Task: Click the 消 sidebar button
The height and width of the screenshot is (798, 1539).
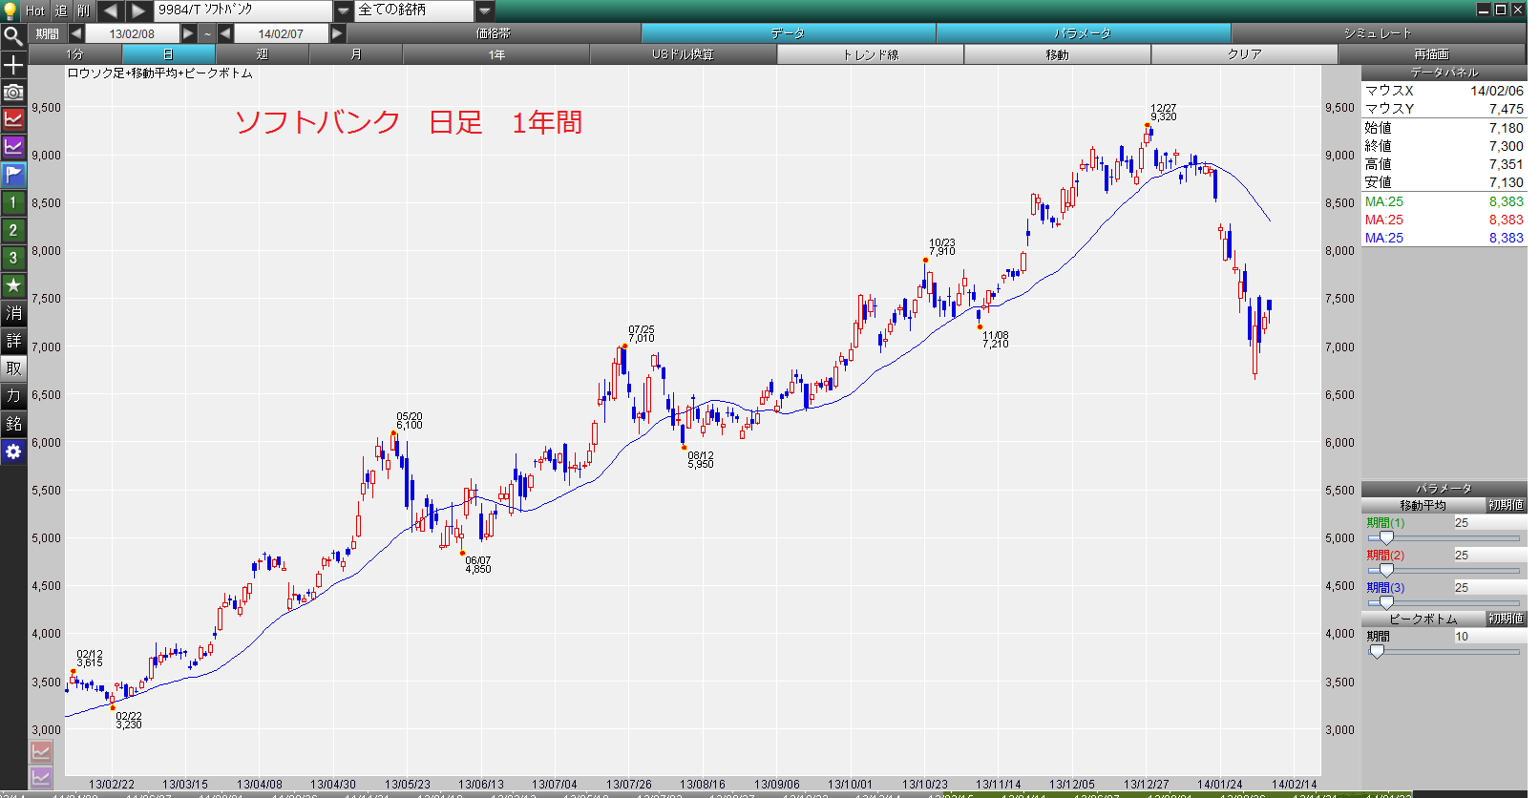Action: click(13, 313)
